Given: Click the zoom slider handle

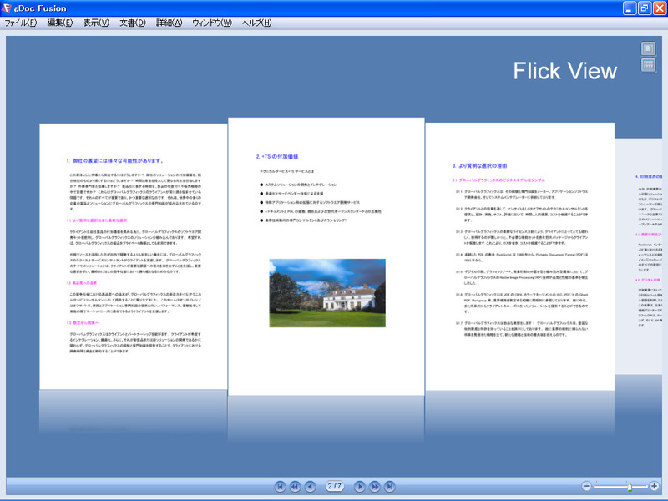Looking at the screenshot, I should [x=630, y=487].
